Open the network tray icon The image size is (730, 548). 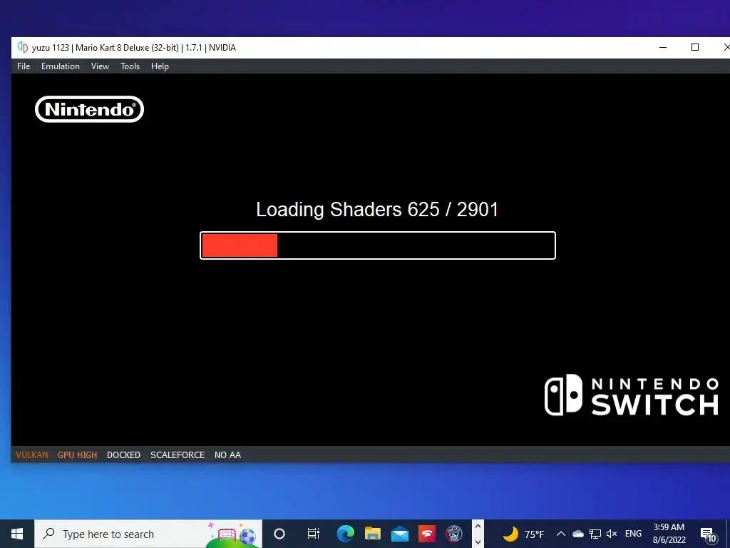coord(595,534)
